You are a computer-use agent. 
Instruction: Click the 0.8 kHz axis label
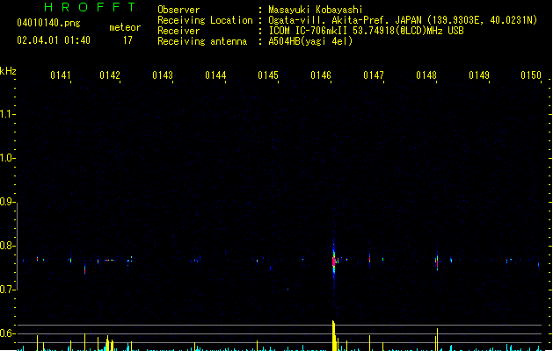tap(6, 246)
